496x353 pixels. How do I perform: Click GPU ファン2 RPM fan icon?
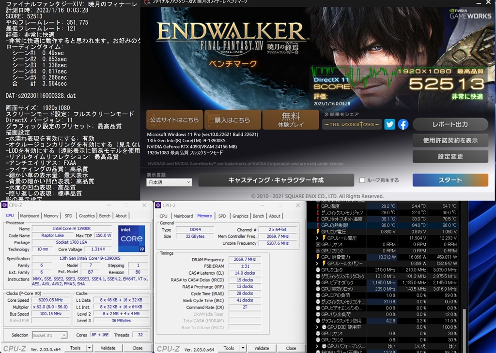click(318, 250)
